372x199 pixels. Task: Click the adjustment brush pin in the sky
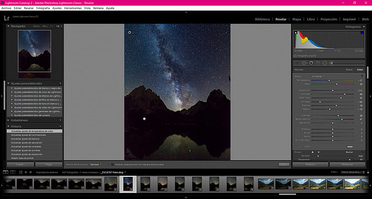coord(130,32)
